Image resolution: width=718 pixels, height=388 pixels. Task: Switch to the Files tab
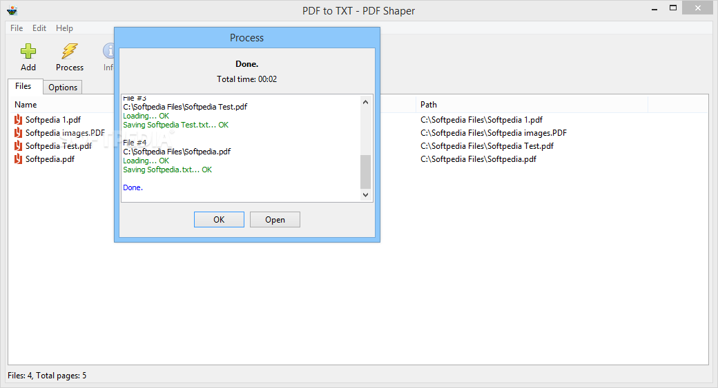[23, 86]
